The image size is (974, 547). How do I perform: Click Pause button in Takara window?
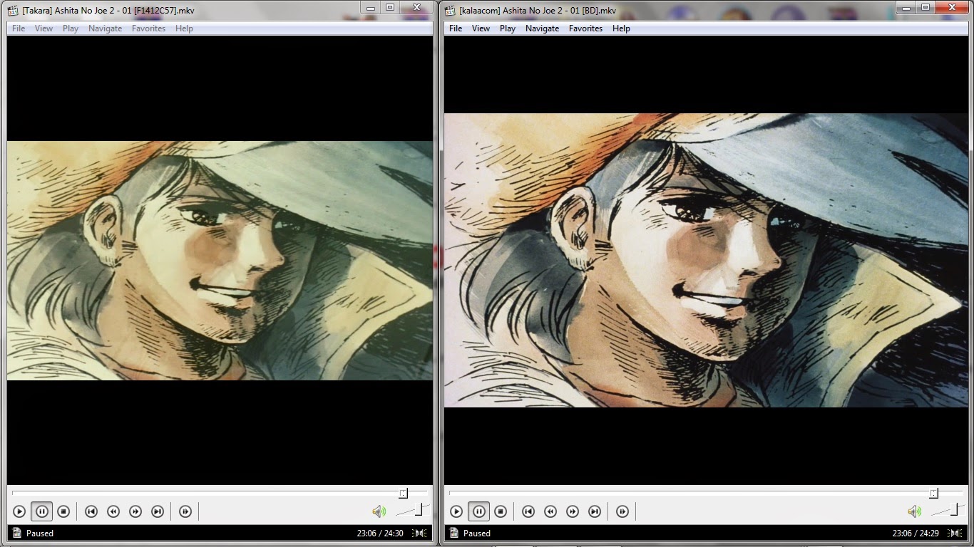click(x=42, y=511)
